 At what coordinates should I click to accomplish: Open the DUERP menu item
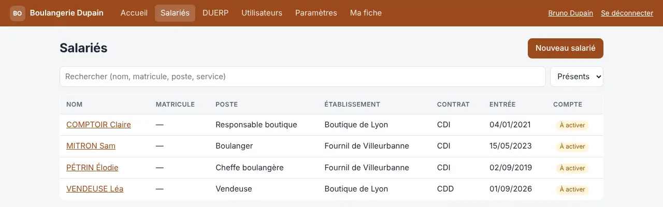click(215, 13)
